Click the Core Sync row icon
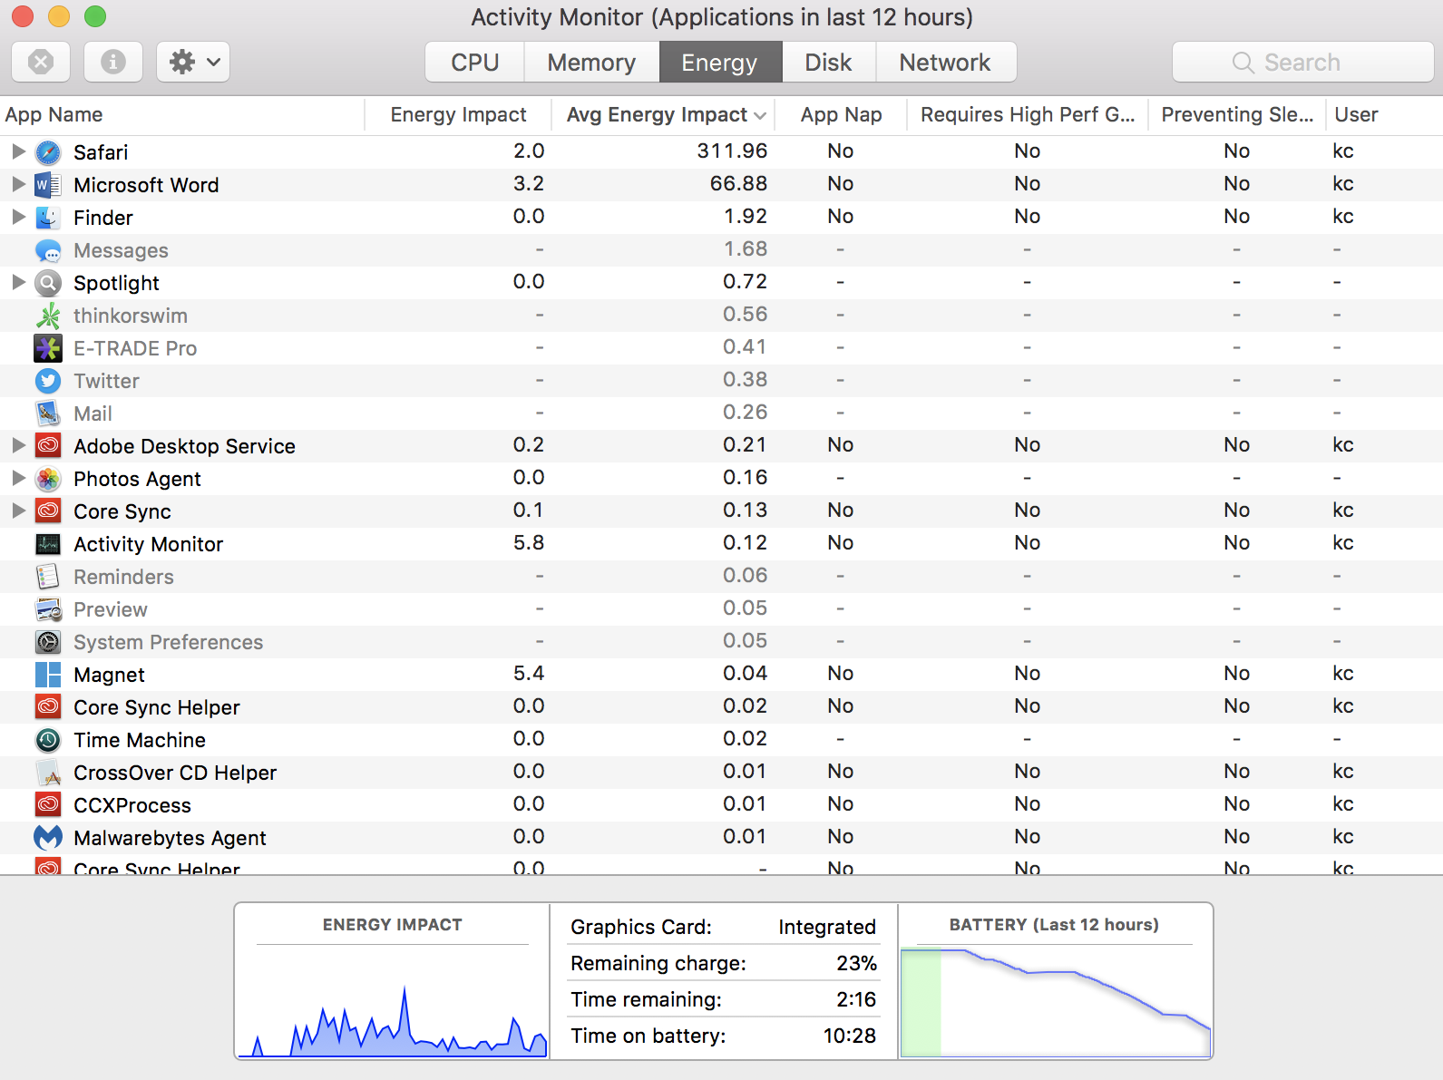Viewport: 1443px width, 1080px height. [48, 511]
